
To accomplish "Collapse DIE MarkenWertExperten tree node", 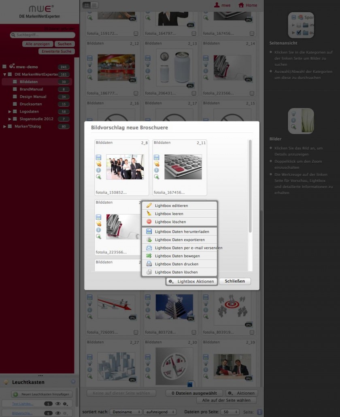I will click(x=4, y=74).
